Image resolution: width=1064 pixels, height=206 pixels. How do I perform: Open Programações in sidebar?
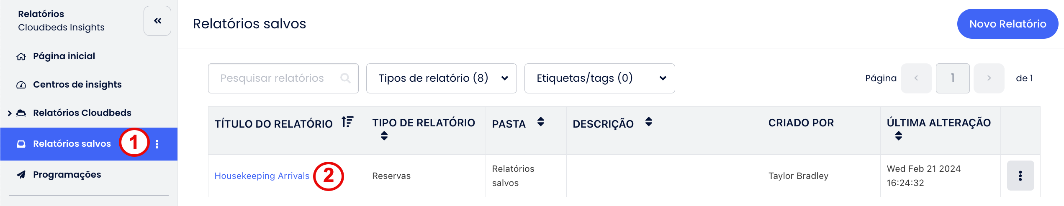pyautogui.click(x=67, y=175)
